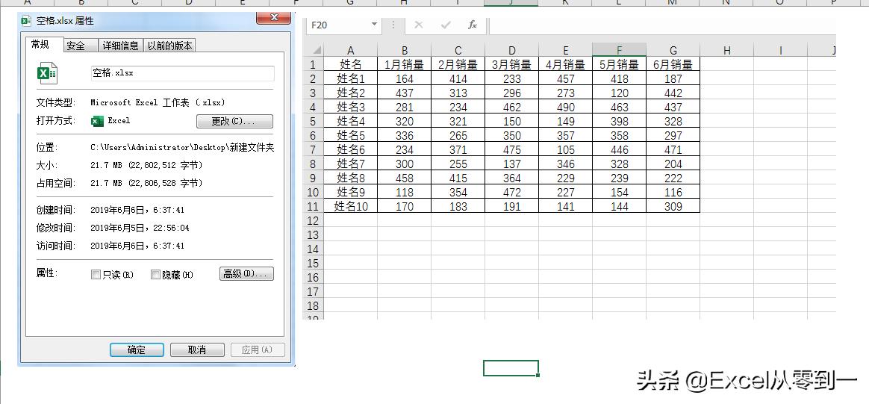Click the 4月销量 header cell
Screen dimensions: 869x404
pos(566,64)
